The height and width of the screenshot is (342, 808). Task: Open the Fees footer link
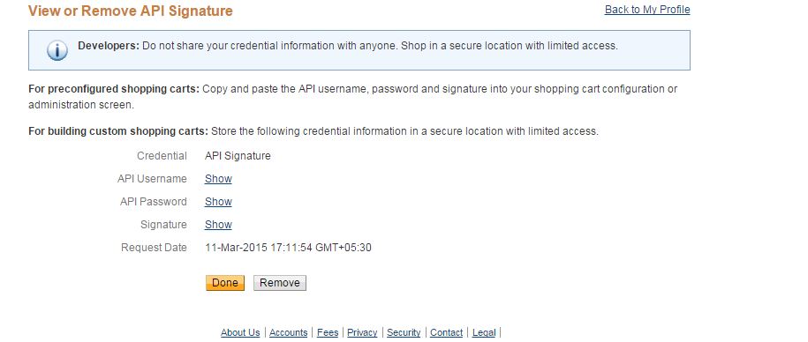click(x=328, y=332)
